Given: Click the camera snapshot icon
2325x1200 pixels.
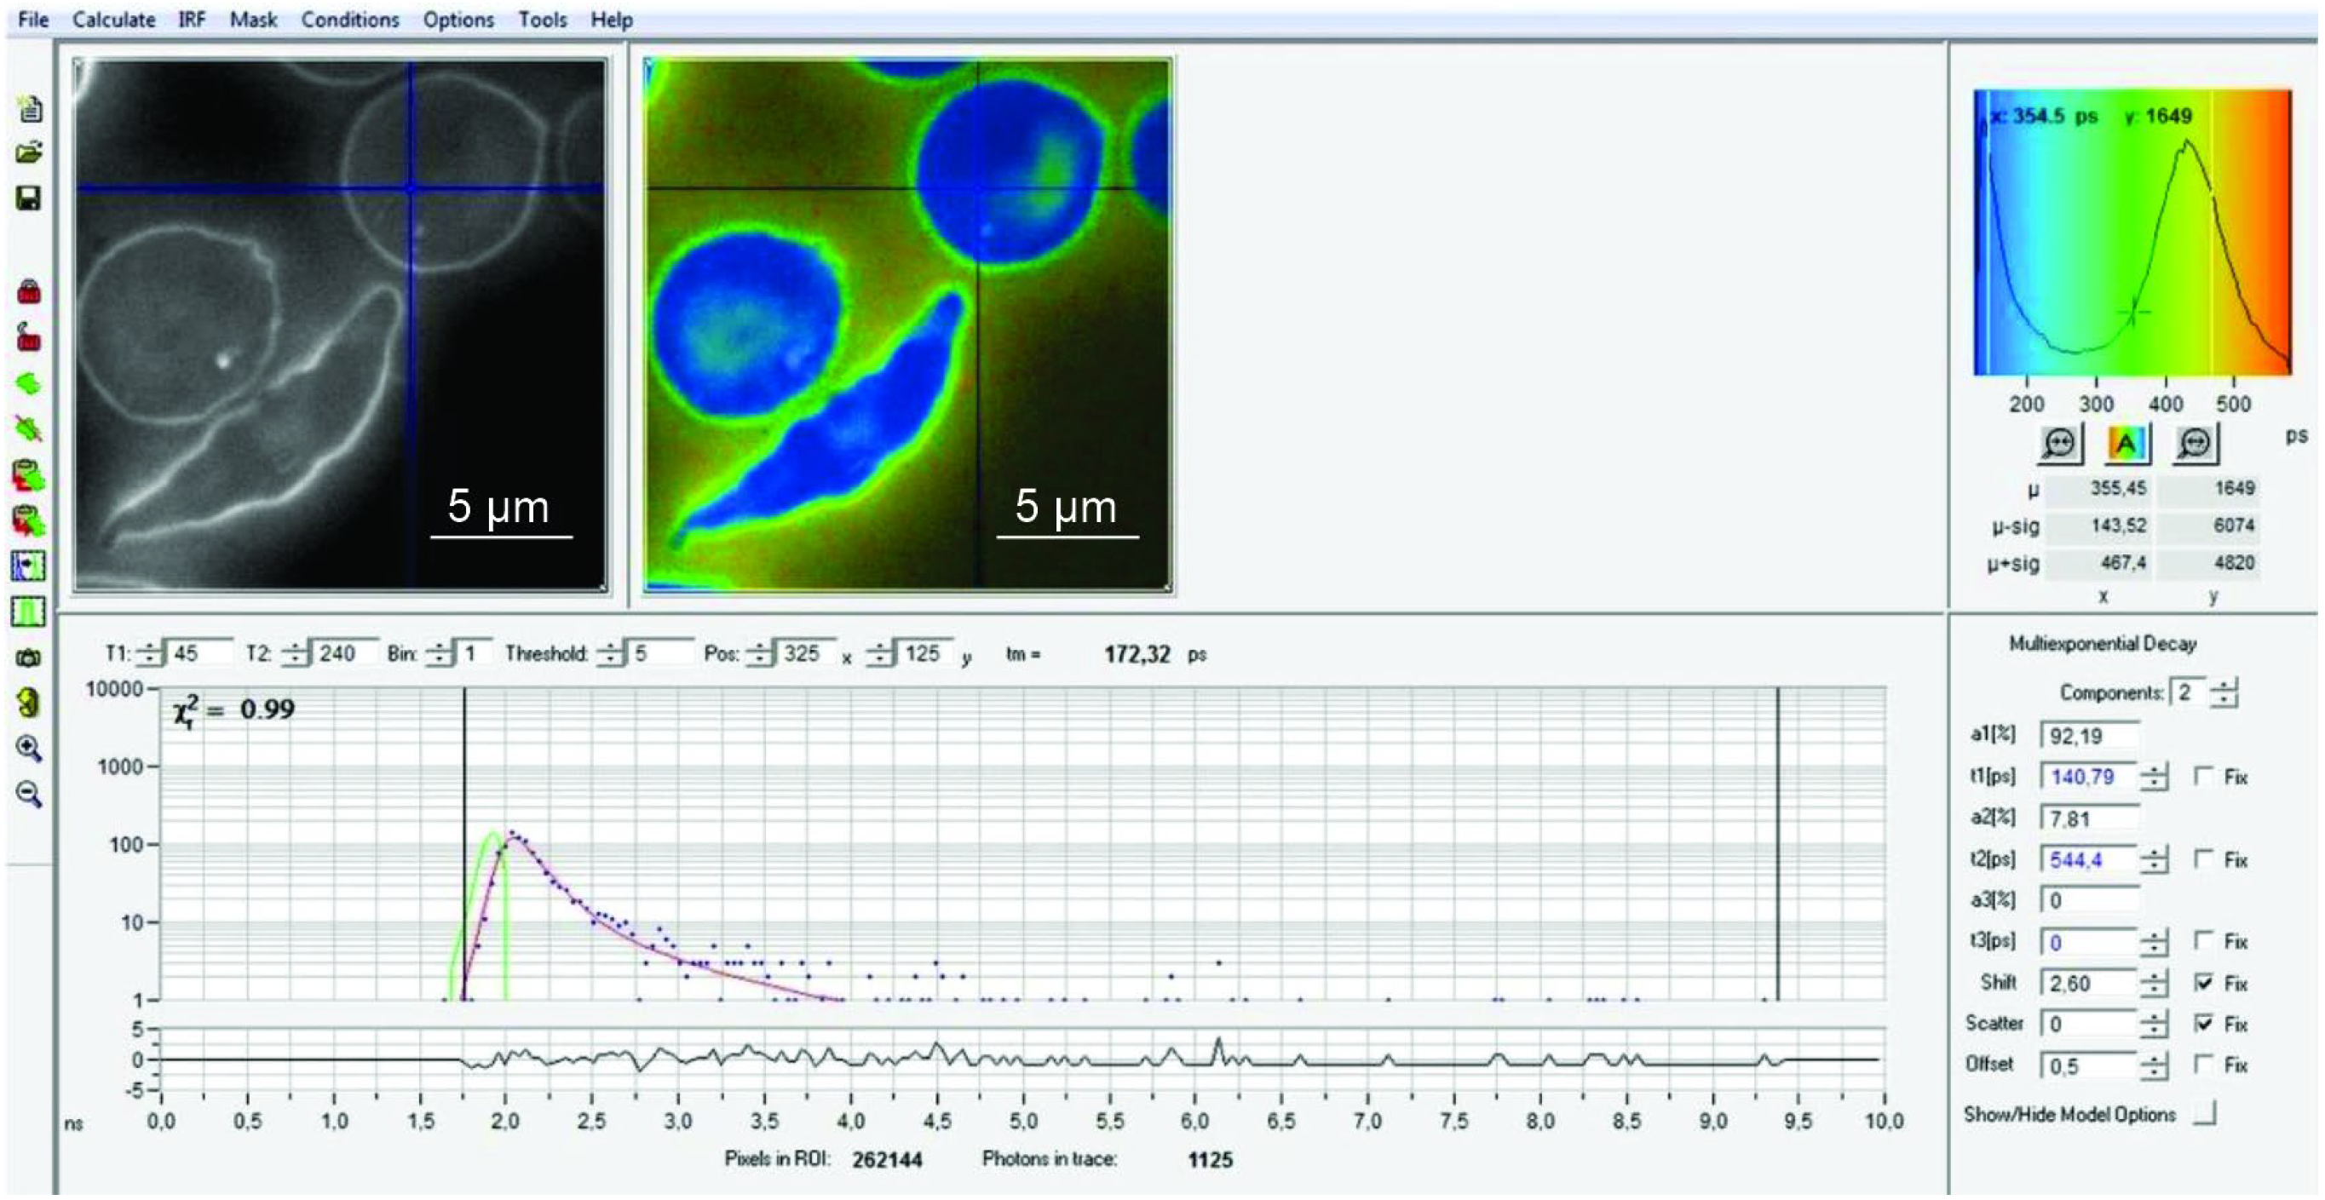Looking at the screenshot, I should (29, 657).
